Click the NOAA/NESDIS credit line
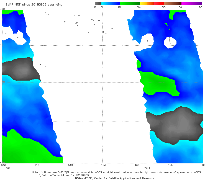This screenshot has width=205, height=180. [114, 178]
